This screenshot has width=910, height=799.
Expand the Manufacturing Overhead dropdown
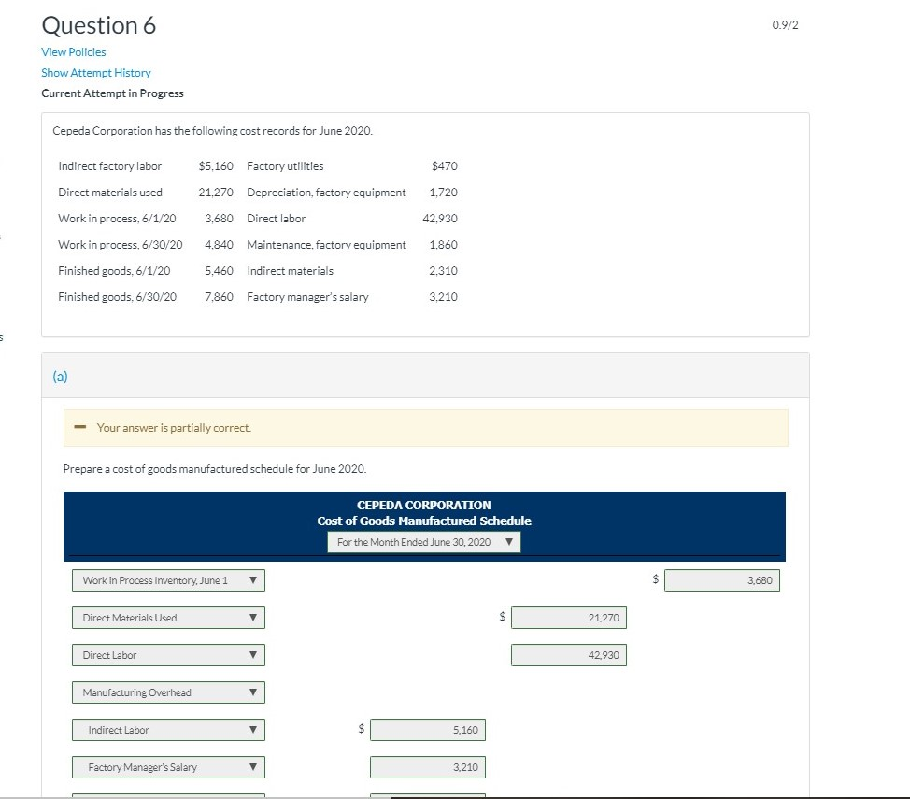(168, 692)
